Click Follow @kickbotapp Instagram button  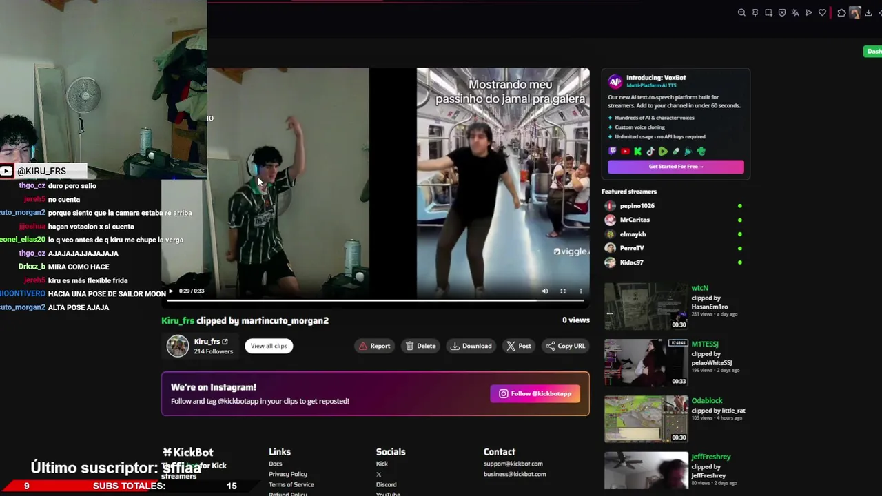pyautogui.click(x=535, y=393)
